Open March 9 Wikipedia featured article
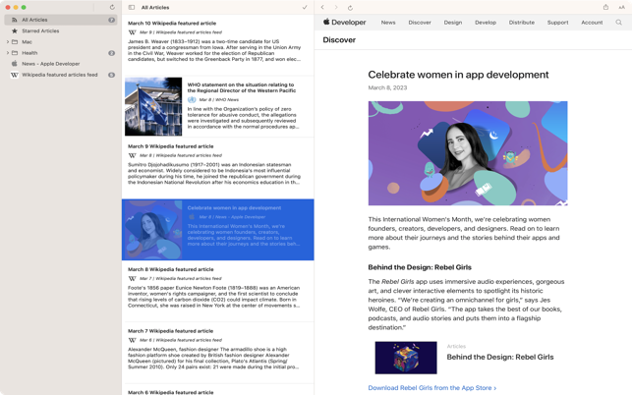632x395 pixels. pyautogui.click(x=217, y=168)
